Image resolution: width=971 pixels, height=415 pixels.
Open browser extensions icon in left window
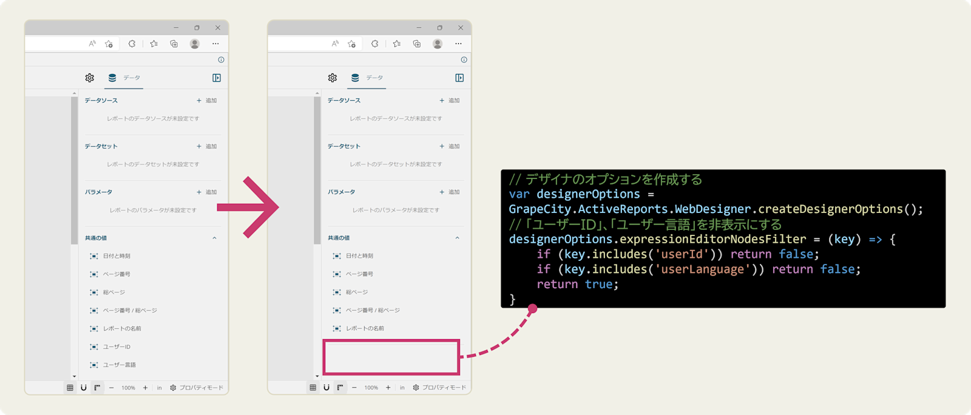(132, 44)
